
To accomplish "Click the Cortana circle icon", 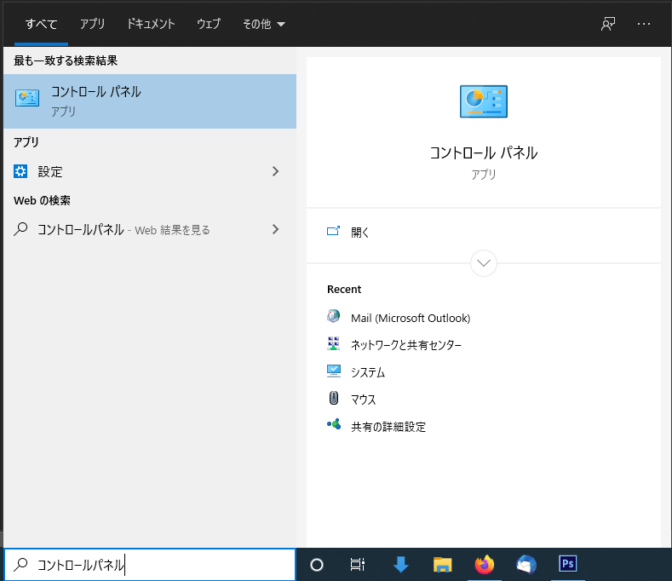I will click(x=317, y=564).
